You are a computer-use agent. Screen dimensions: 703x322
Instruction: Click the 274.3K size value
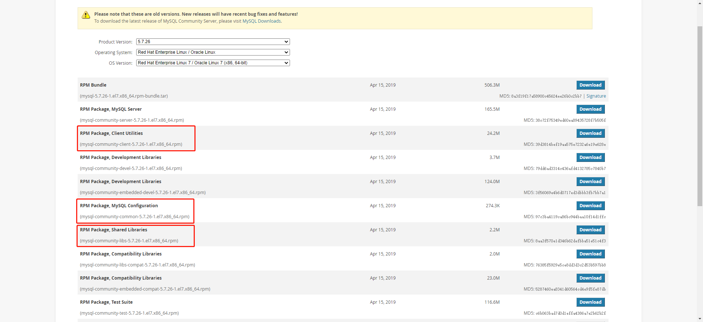(x=492, y=206)
